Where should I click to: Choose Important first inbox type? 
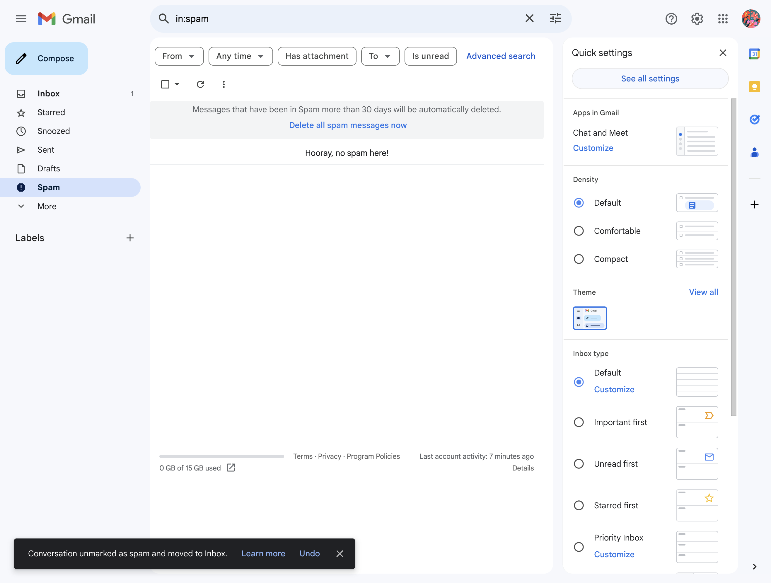point(578,422)
